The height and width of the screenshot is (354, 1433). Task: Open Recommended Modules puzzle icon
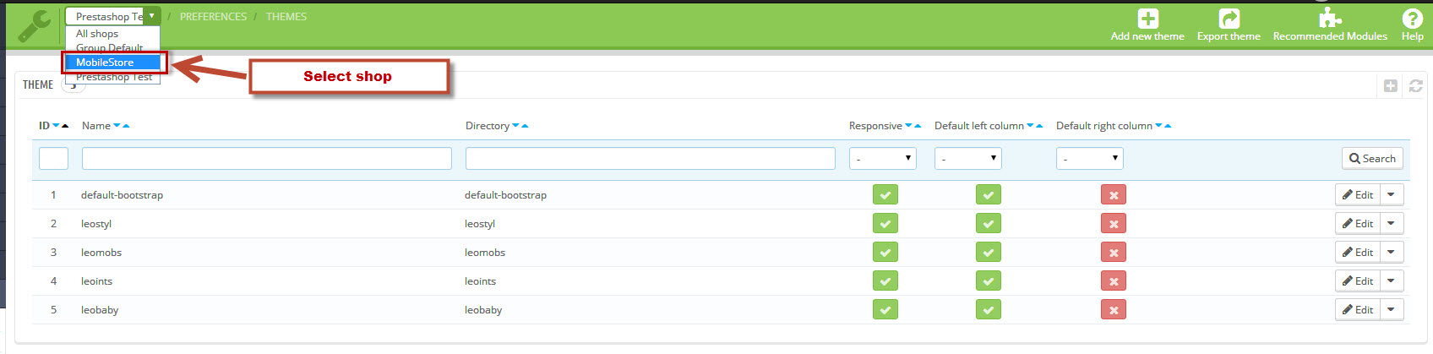point(1330,18)
